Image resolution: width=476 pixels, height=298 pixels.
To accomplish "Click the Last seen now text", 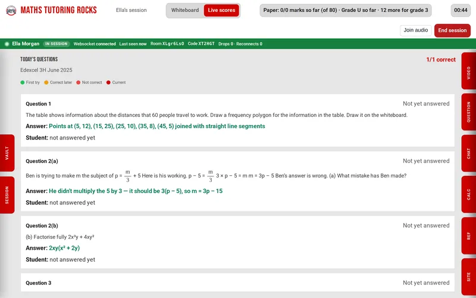I will pyautogui.click(x=133, y=44).
